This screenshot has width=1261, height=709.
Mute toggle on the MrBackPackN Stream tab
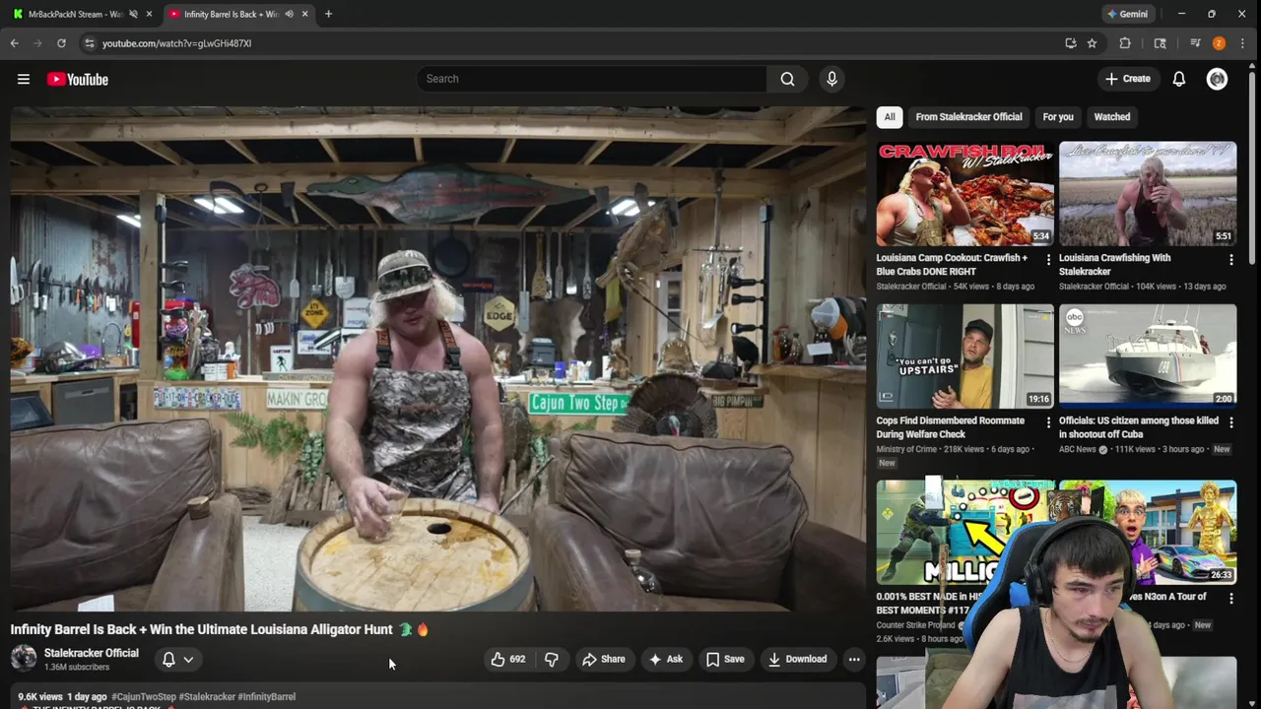click(133, 14)
